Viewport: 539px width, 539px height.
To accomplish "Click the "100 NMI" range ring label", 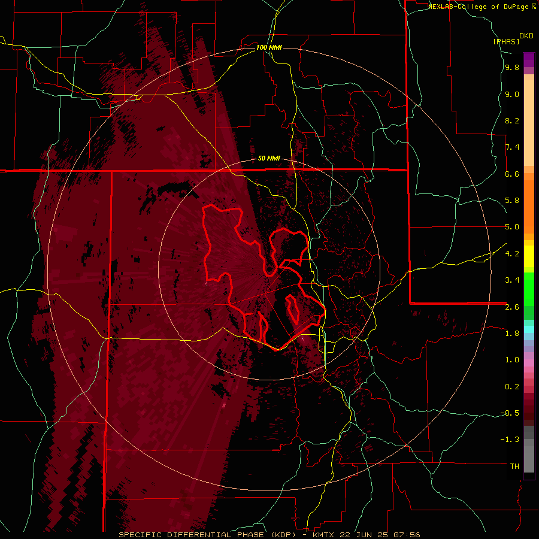I will pos(269,47).
